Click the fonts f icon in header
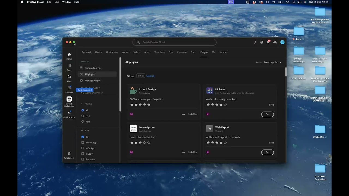Screen dimensions: 349x196 (x=255, y=42)
